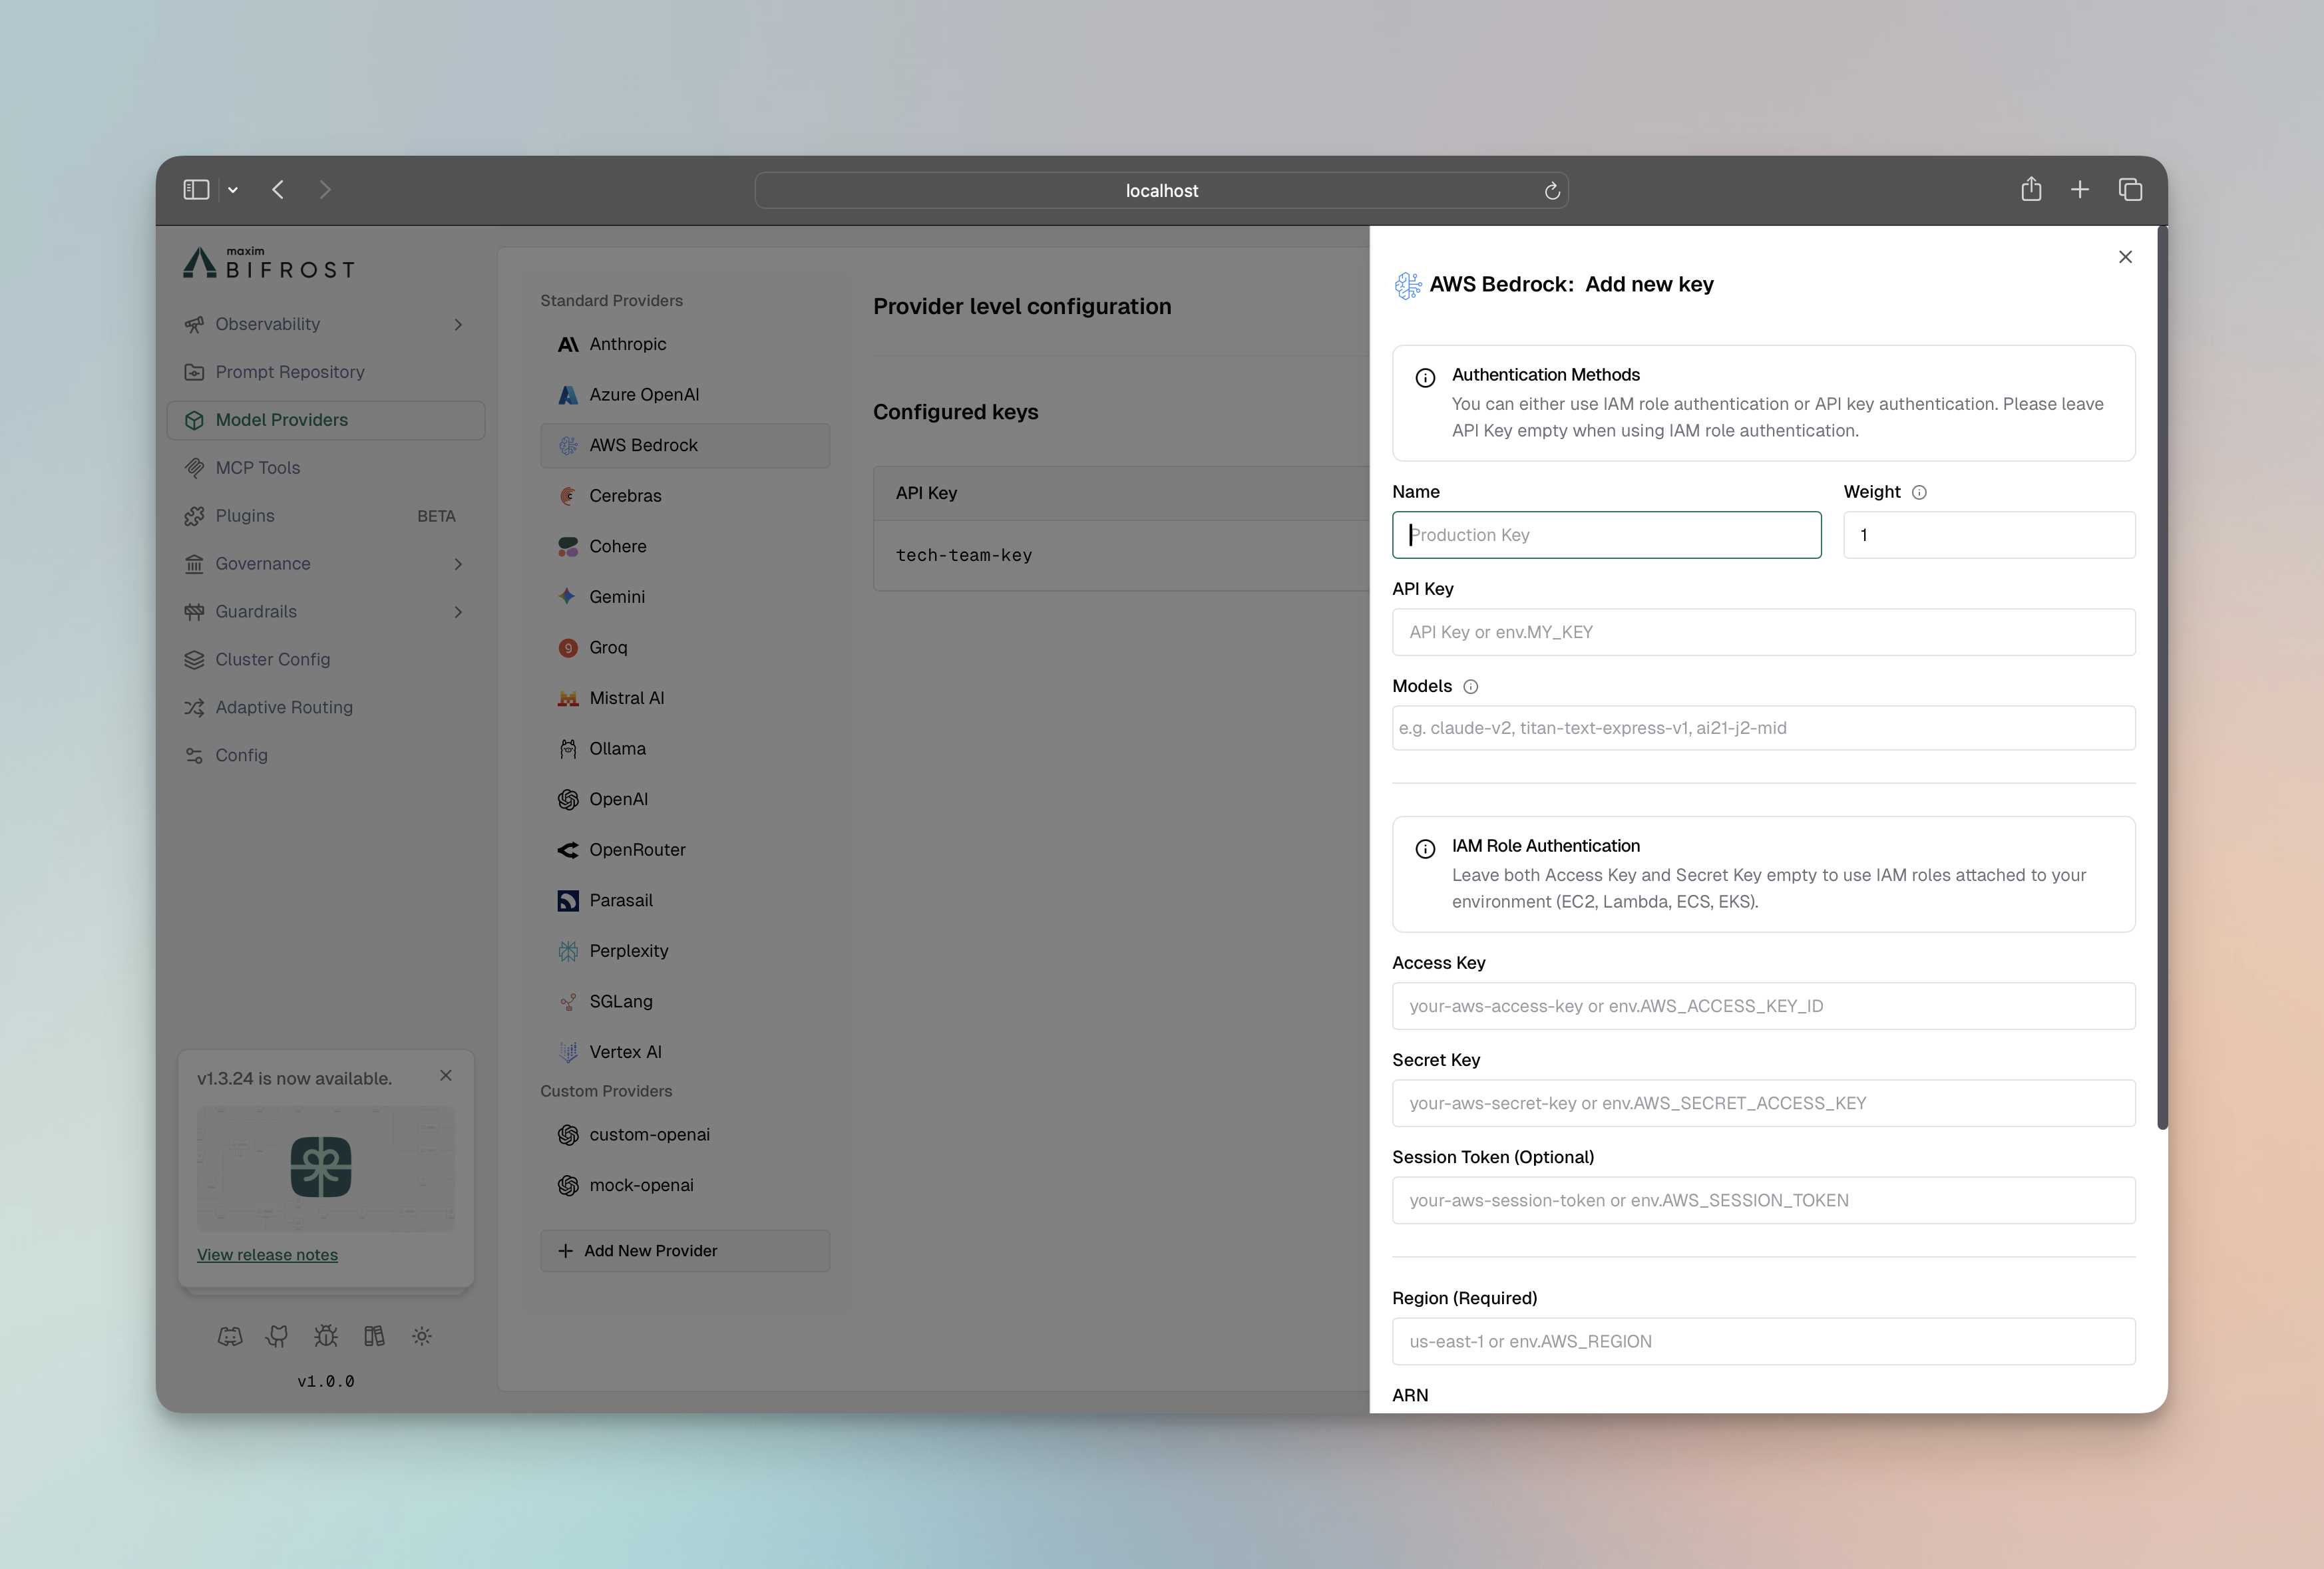Click the bug report icon
This screenshot has width=2324, height=1569.
coord(326,1335)
